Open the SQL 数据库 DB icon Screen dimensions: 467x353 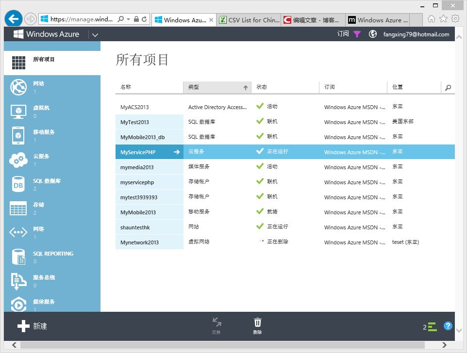pos(18,185)
